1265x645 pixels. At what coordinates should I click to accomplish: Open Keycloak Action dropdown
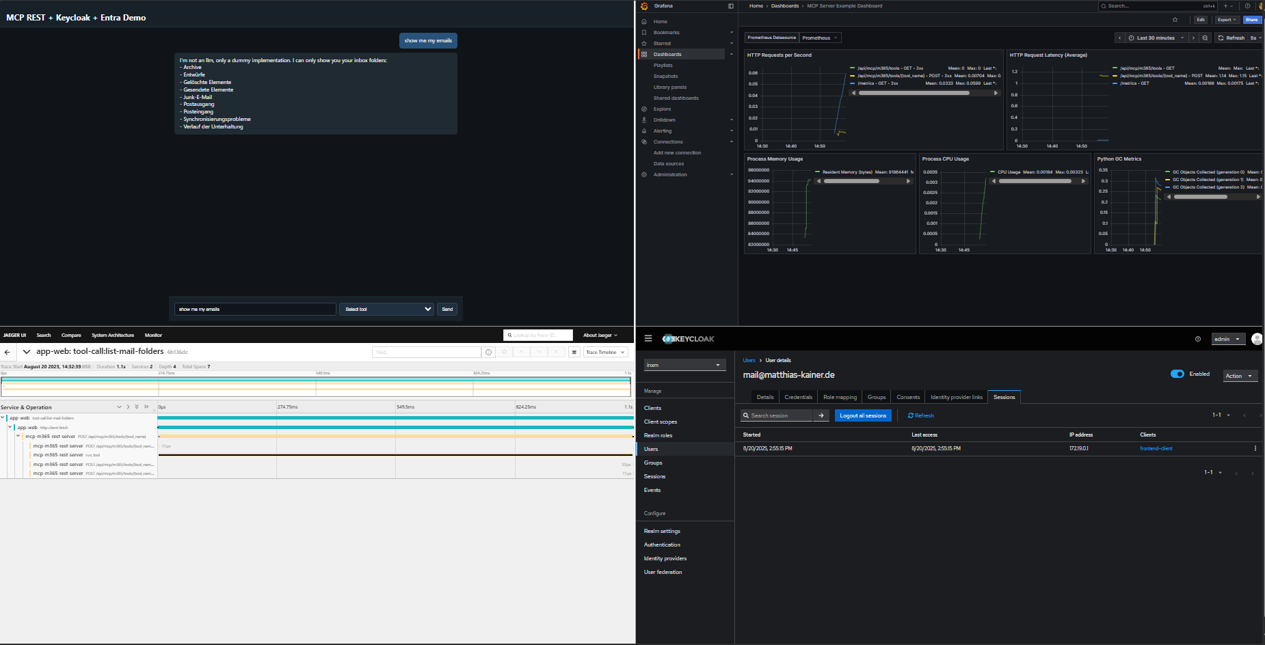coord(1240,376)
